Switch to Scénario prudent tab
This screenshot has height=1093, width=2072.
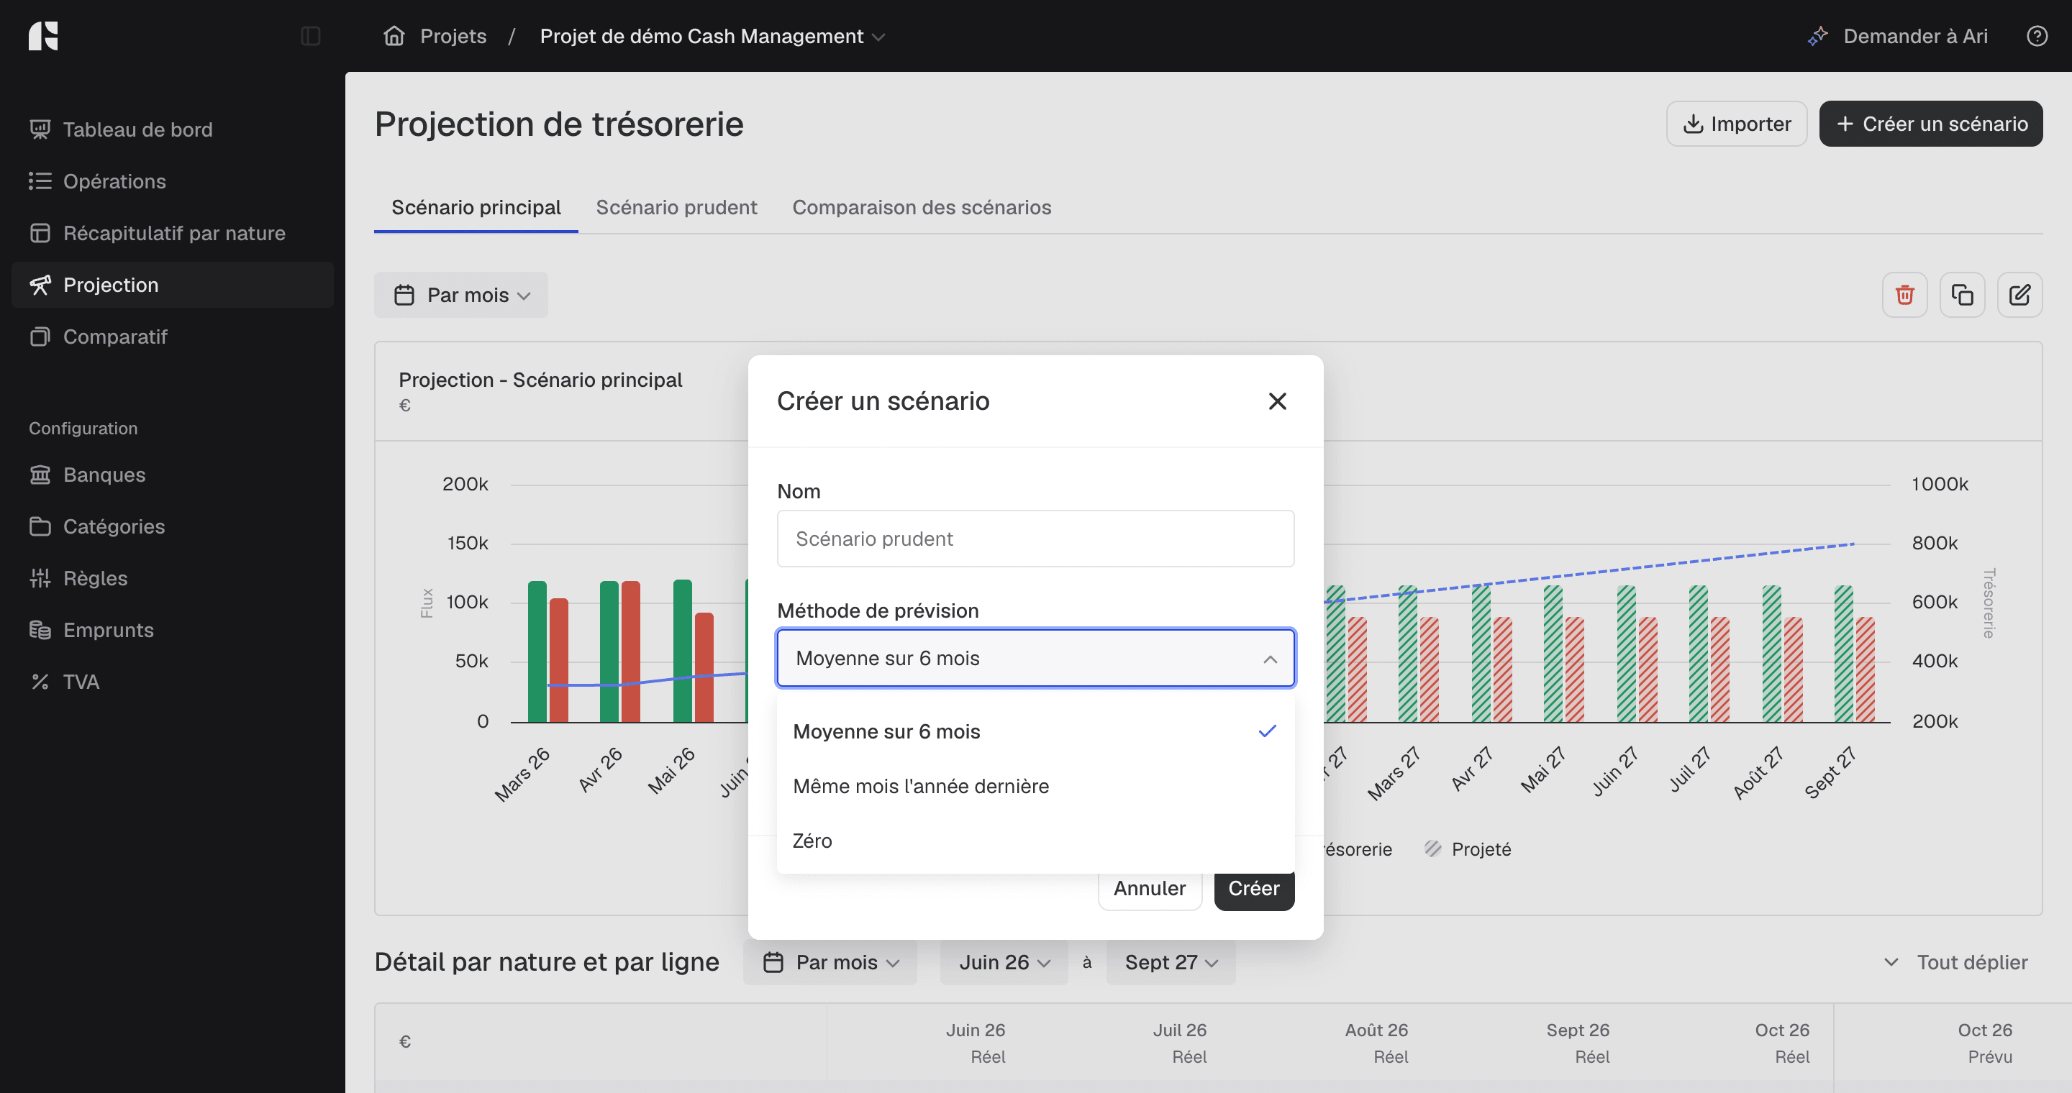coord(676,207)
